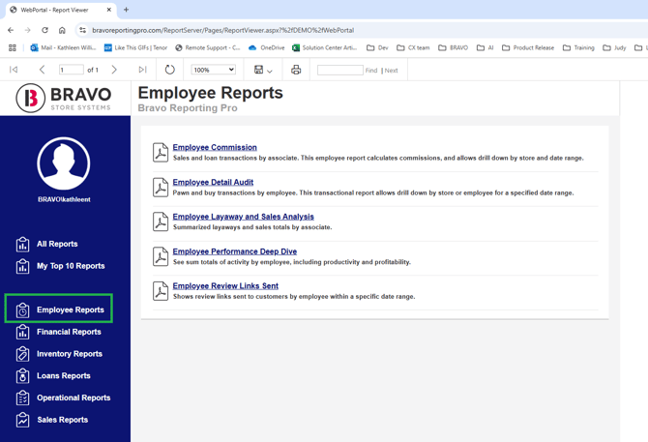Open the 100% zoom level dropdown
Screen dimensions: 648x442
pyautogui.click(x=214, y=70)
